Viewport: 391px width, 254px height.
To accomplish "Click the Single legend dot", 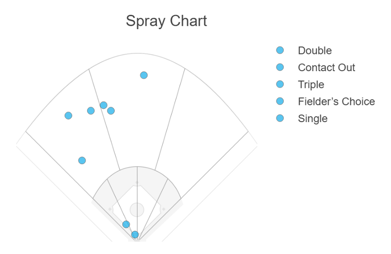I will click(x=280, y=118).
